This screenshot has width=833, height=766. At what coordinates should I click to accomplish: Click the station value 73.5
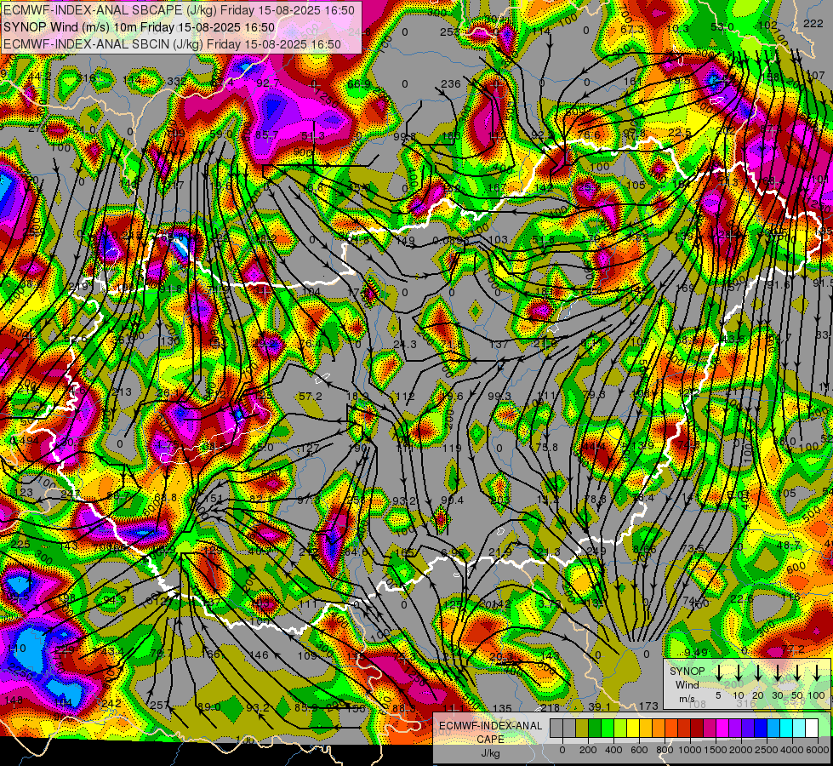[693, 549]
